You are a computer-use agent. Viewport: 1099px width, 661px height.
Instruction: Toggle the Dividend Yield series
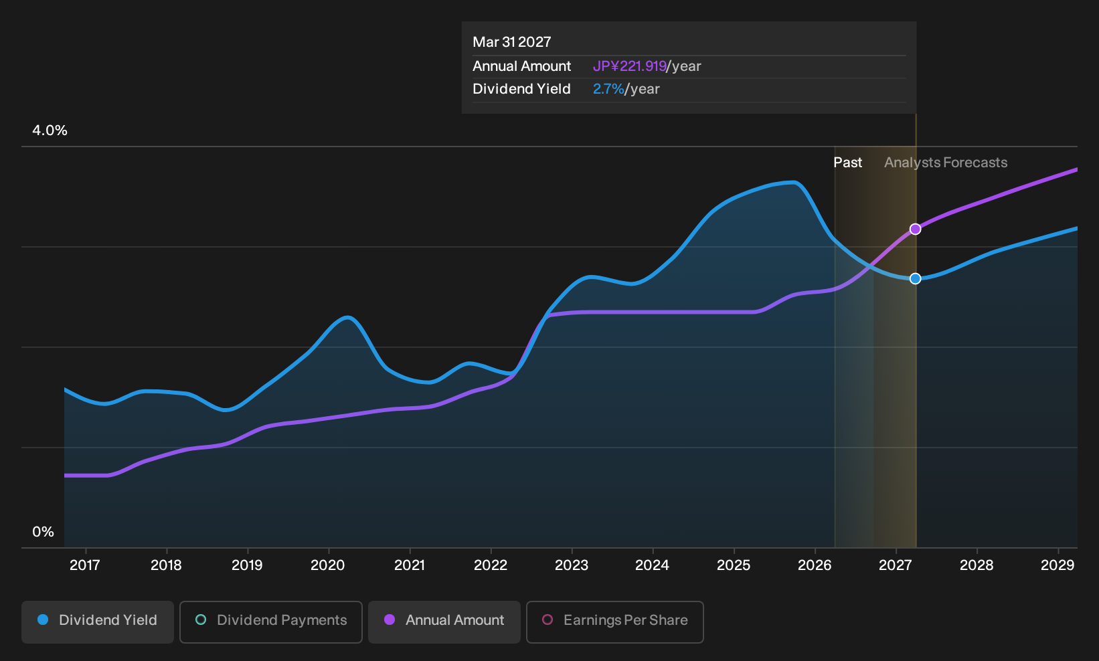(98, 622)
